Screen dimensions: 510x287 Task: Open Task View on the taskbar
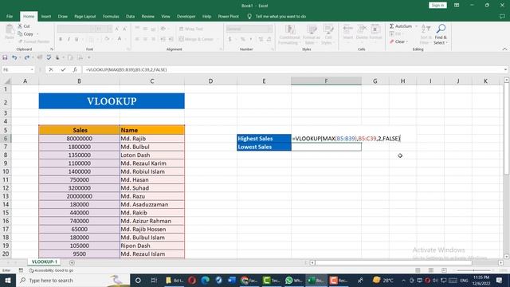pyautogui.click(x=154, y=280)
